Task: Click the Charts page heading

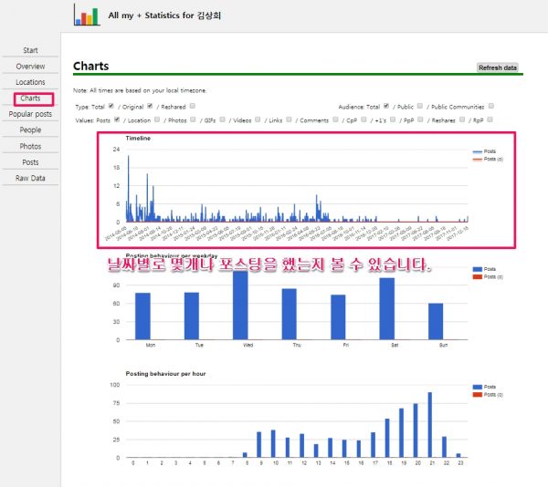Action: pos(90,66)
